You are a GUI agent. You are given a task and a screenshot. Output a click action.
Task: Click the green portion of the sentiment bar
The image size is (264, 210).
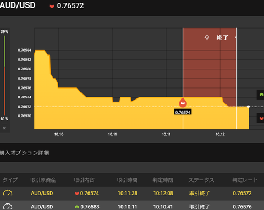pos(4,51)
